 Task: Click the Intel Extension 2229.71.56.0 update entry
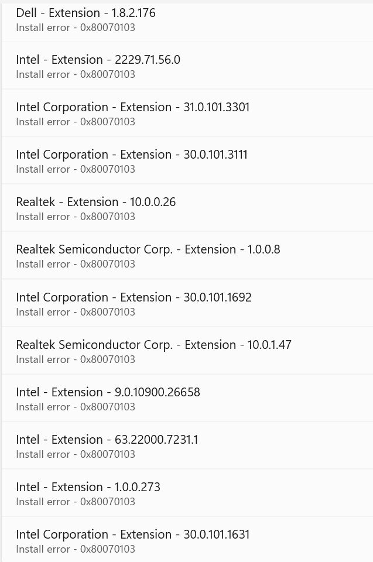tap(98, 60)
